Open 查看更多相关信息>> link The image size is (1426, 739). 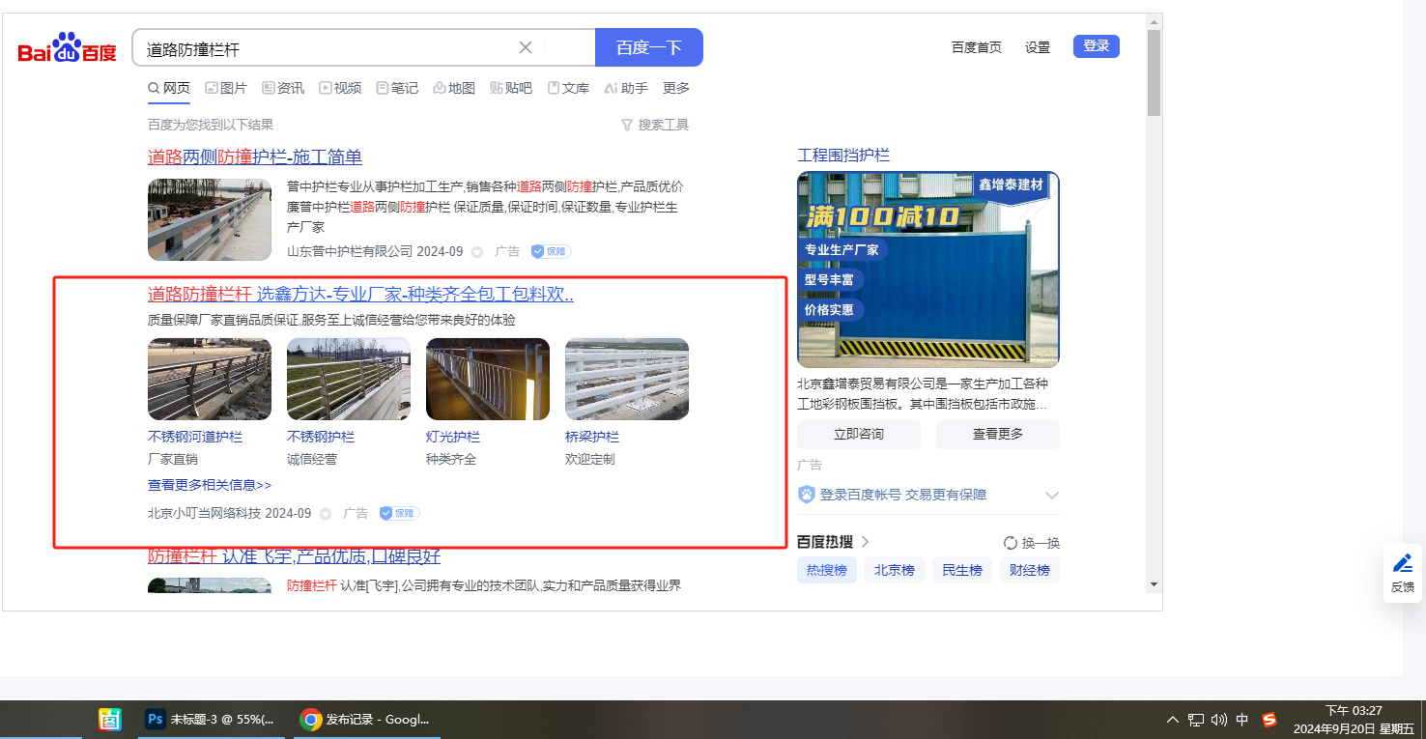click(210, 485)
